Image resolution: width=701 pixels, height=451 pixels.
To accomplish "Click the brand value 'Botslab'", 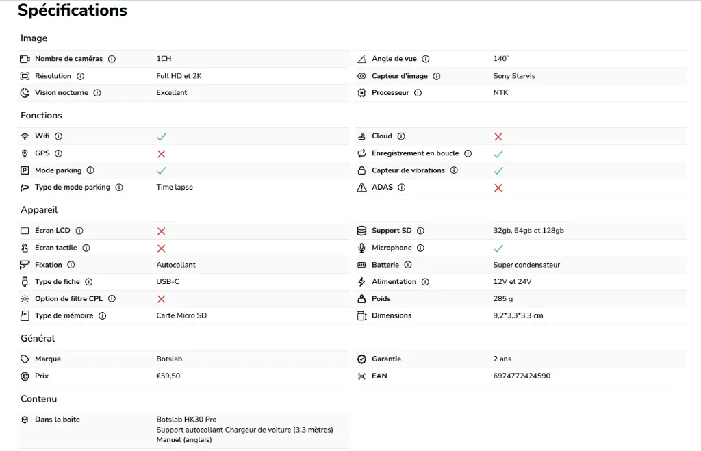I will [x=169, y=359].
